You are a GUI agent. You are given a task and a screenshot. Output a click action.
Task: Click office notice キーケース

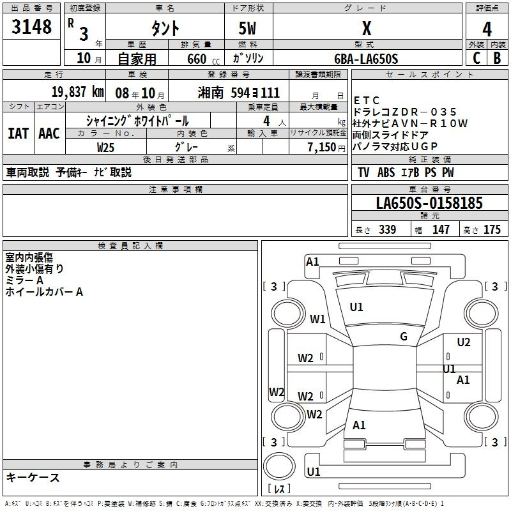coord(33,477)
